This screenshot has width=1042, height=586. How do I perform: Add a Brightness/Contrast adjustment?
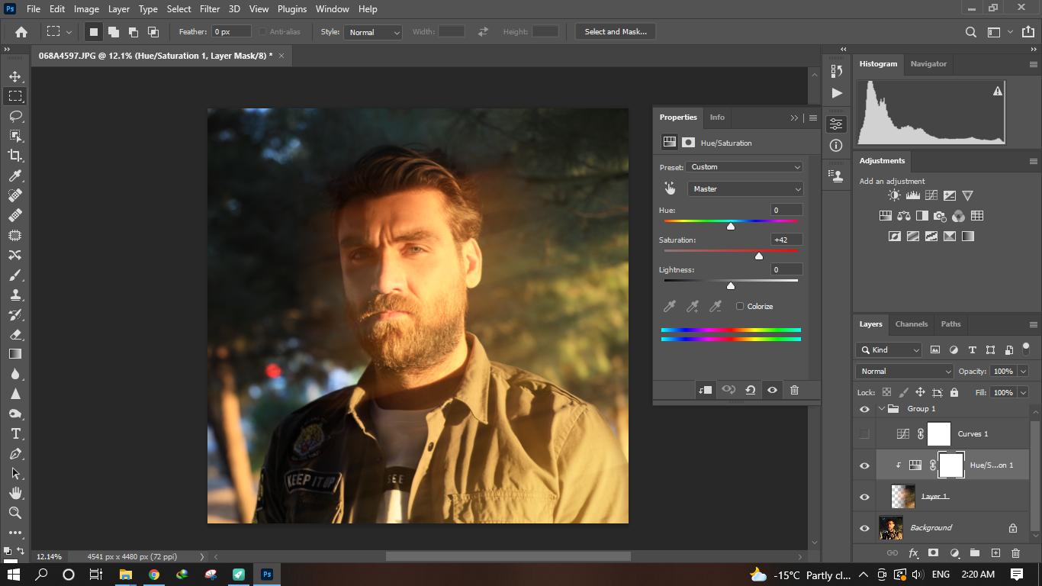pyautogui.click(x=893, y=196)
